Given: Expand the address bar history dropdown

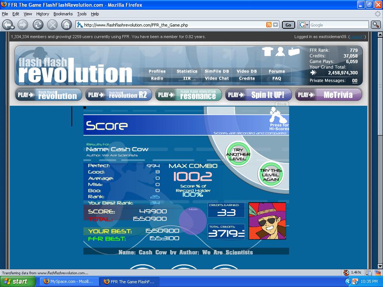Looking at the screenshot, I should (x=276, y=25).
